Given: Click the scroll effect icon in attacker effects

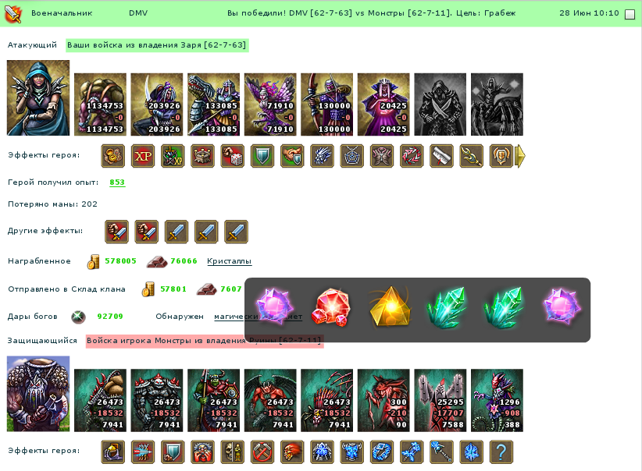Looking at the screenshot, I should point(442,156).
